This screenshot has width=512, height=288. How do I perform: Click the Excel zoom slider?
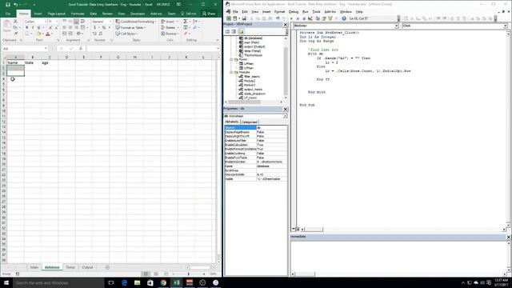[189, 274]
